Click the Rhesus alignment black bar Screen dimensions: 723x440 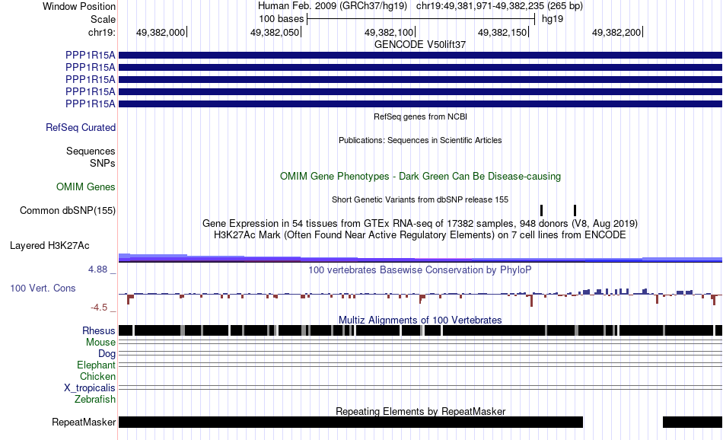click(x=421, y=330)
